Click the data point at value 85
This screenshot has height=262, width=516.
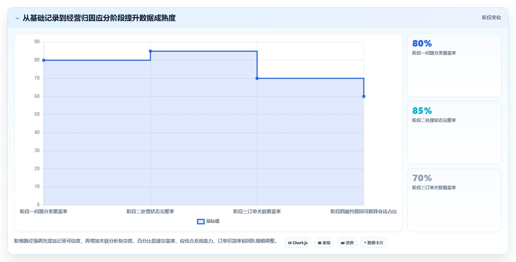150,51
